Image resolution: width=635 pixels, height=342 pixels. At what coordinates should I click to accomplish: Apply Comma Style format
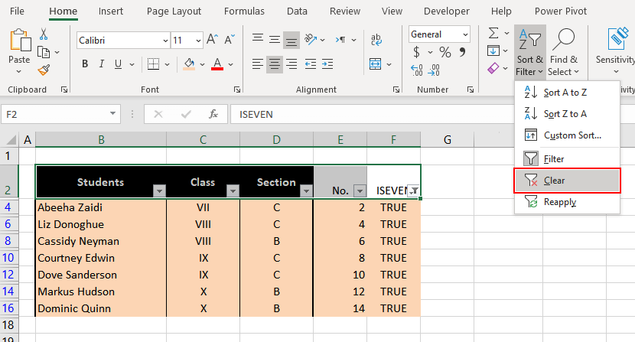[x=463, y=51]
